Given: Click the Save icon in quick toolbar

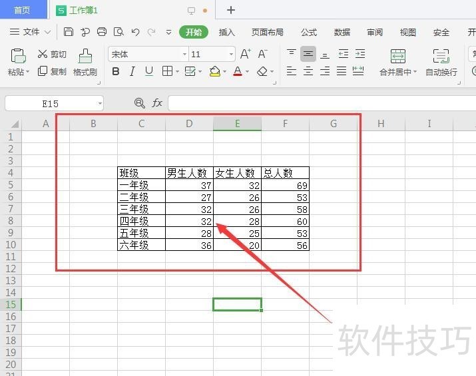Looking at the screenshot, I should [69, 32].
